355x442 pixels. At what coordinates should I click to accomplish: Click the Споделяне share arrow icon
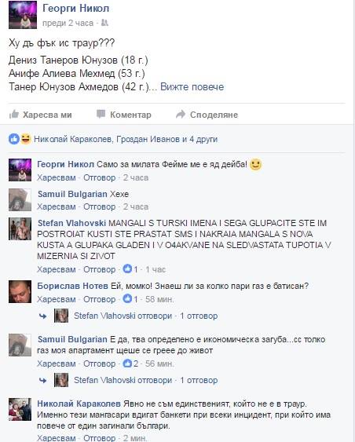[x=181, y=114]
